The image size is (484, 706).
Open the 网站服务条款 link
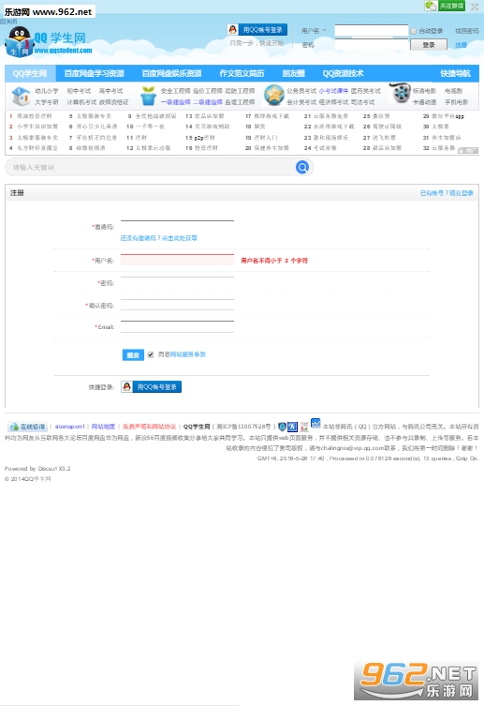click(x=188, y=354)
